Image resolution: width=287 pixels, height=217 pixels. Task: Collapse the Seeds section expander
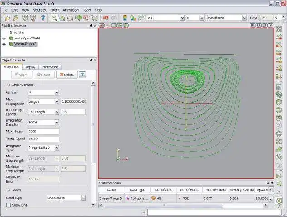8,190
